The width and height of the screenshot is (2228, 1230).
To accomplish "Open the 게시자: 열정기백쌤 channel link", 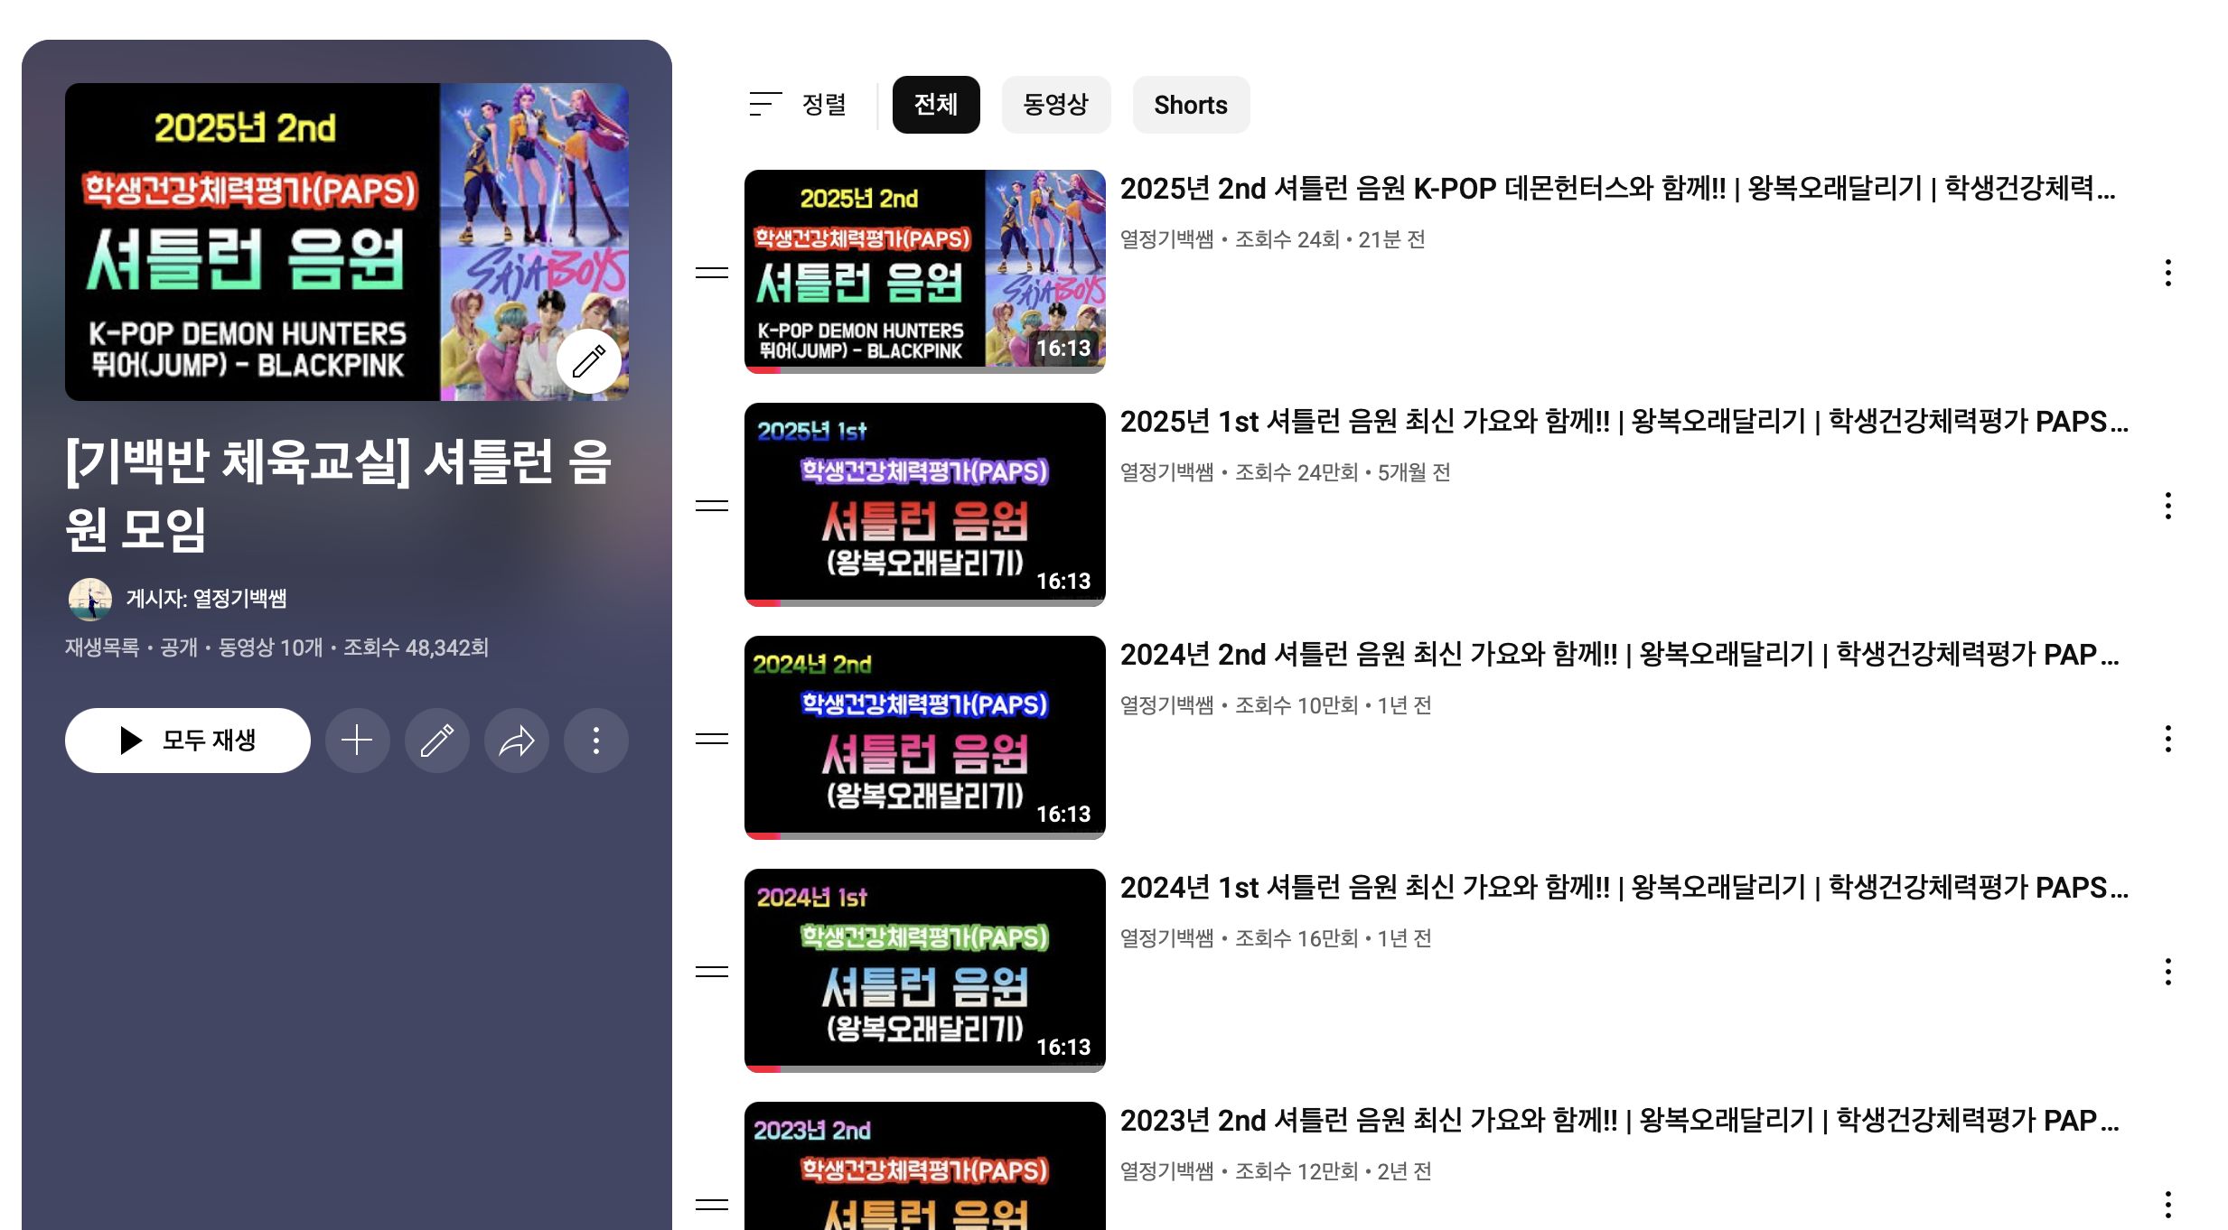I will [x=206, y=599].
